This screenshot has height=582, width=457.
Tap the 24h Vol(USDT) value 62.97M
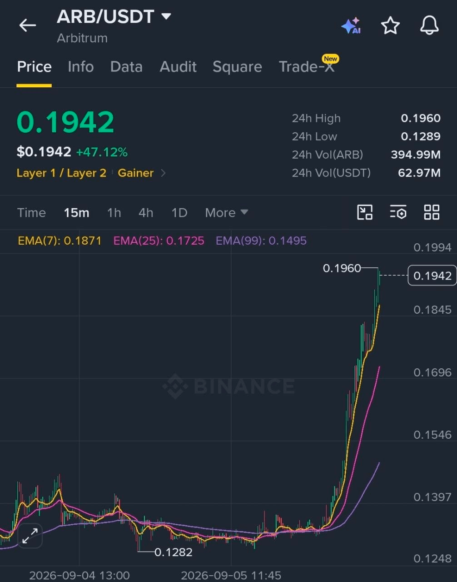click(419, 173)
